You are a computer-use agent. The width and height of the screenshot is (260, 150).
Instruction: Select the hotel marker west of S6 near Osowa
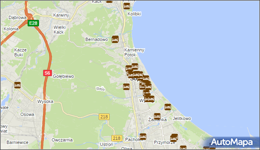pyautogui.click(x=17, y=85)
